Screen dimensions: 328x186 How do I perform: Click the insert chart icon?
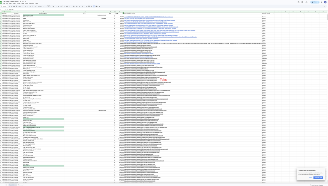(x=91, y=6)
